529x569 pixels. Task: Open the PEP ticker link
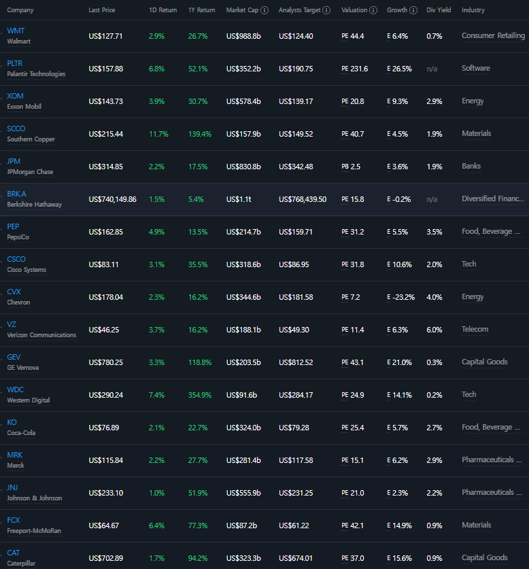(13, 227)
